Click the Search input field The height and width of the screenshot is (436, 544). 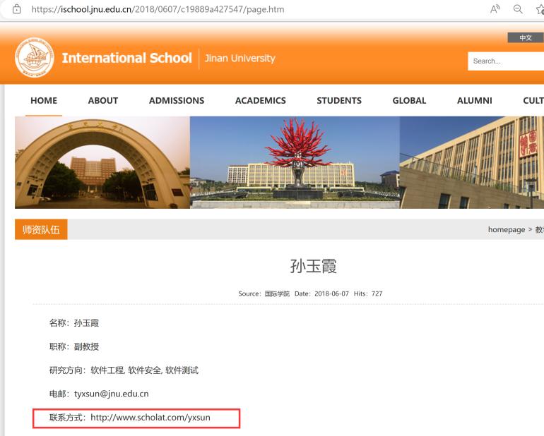click(506, 61)
